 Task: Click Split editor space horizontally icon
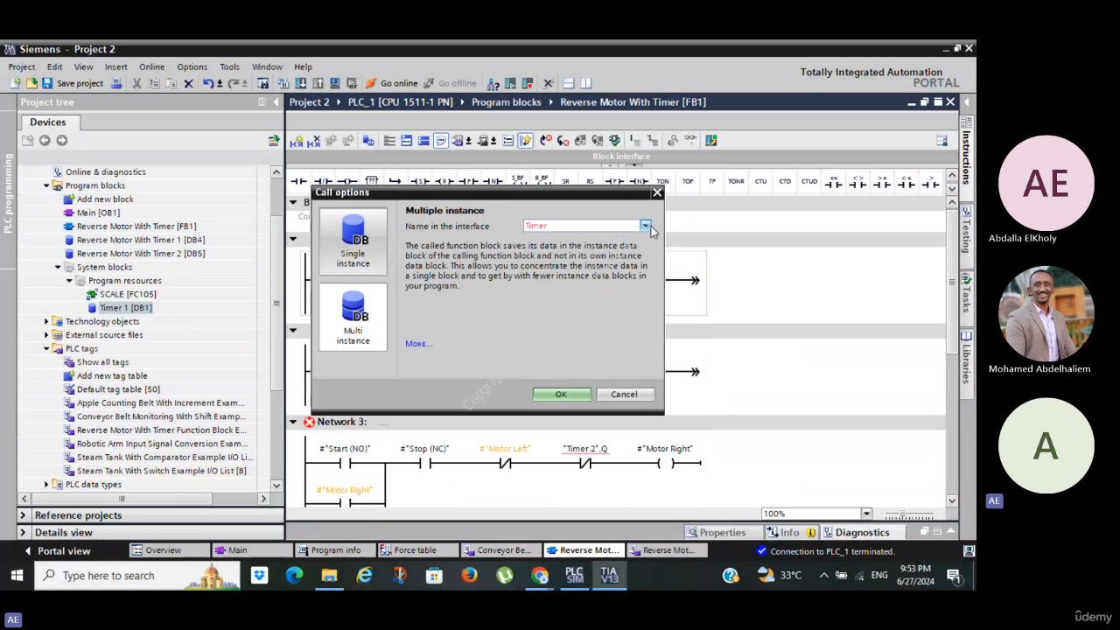coord(568,83)
